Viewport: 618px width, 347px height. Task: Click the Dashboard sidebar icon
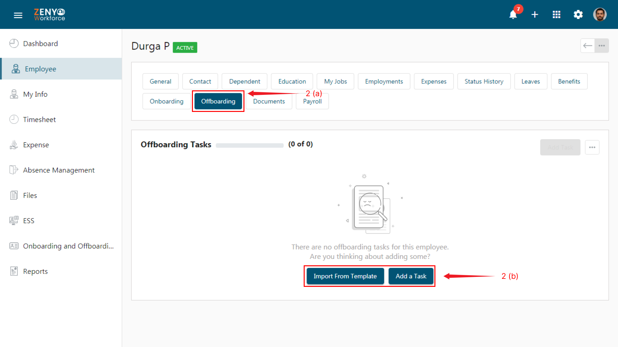point(14,43)
